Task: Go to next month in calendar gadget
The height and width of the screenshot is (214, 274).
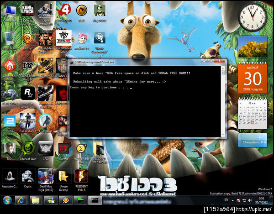Action: 264,103
